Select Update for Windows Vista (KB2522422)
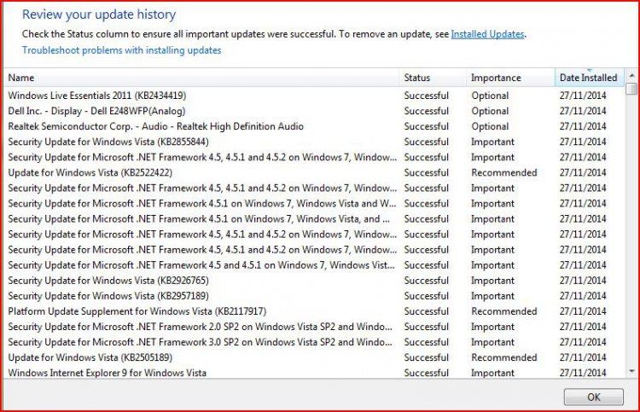This screenshot has height=412, width=640. [x=314, y=172]
